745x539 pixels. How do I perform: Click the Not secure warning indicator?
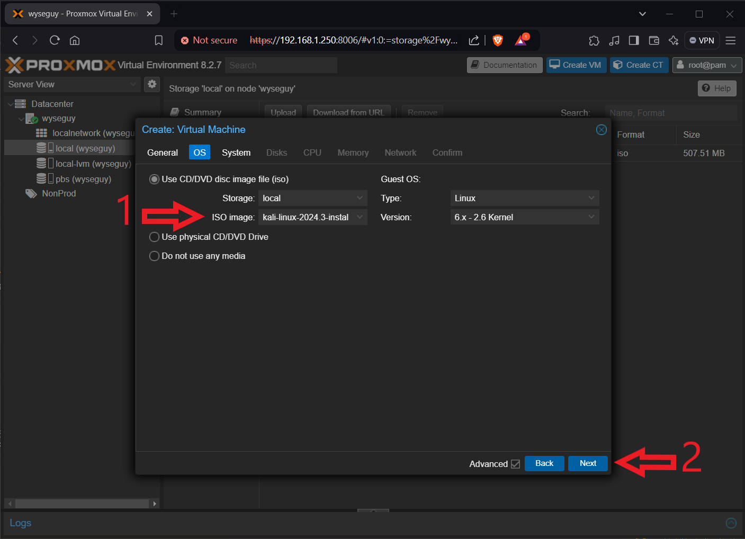[209, 40]
